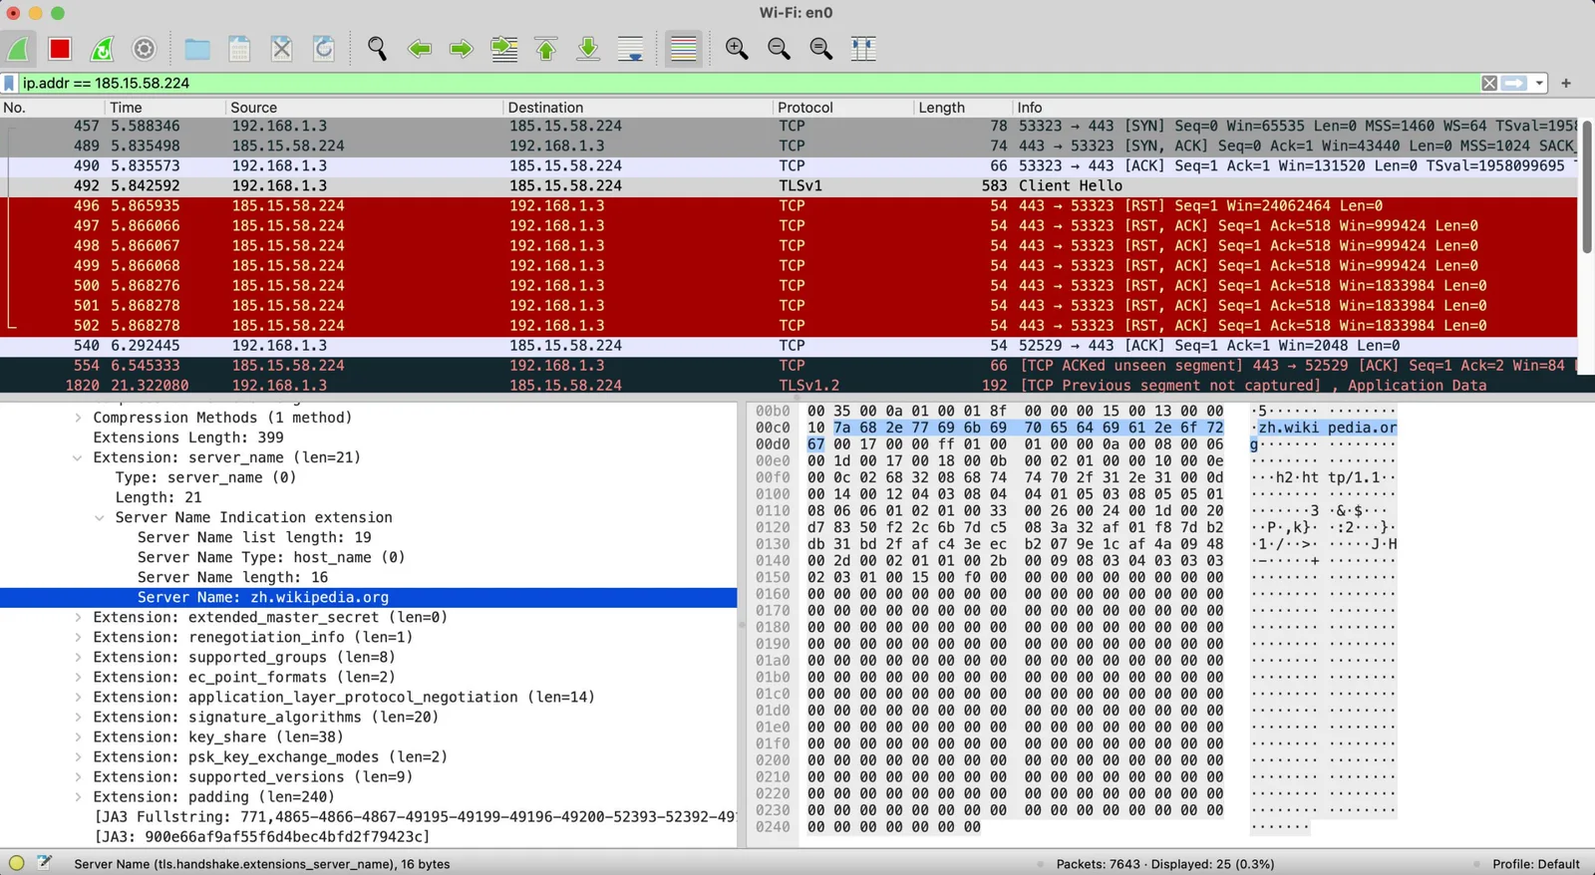Screen dimensions: 1595x875
Task: Open a capture file via folder icon
Action: (197, 48)
